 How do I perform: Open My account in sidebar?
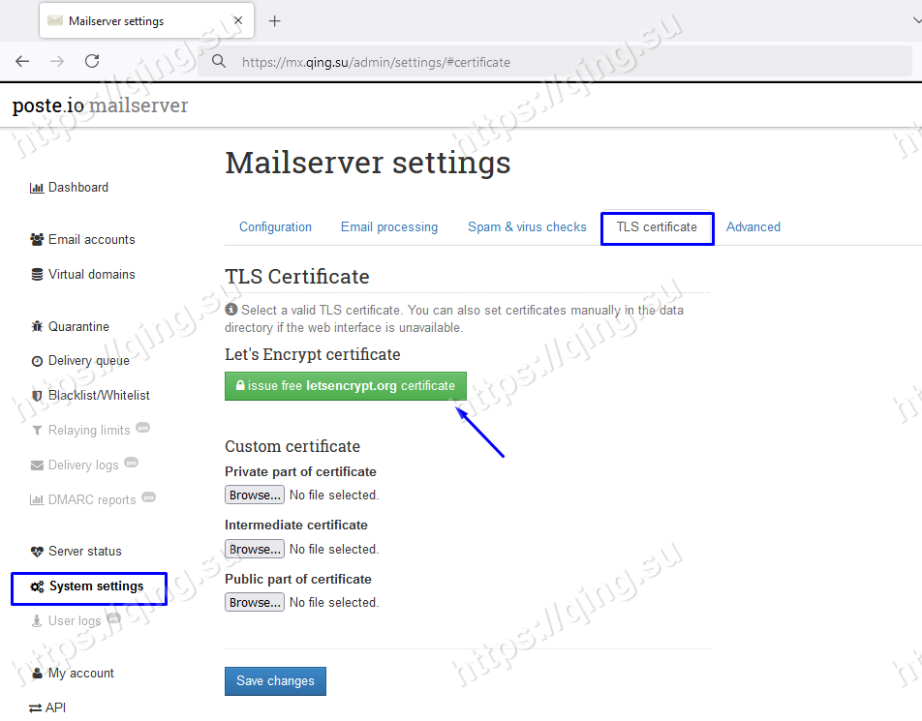click(80, 674)
